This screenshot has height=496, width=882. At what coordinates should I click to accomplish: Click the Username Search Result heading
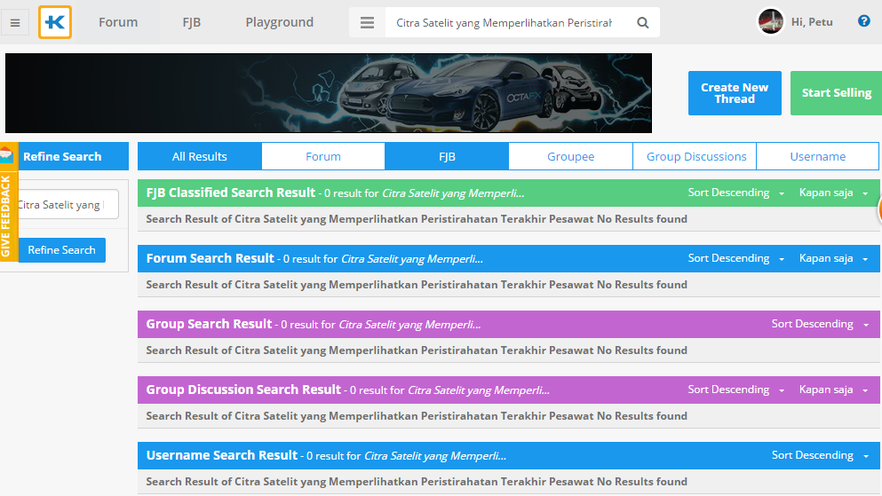[x=222, y=455]
